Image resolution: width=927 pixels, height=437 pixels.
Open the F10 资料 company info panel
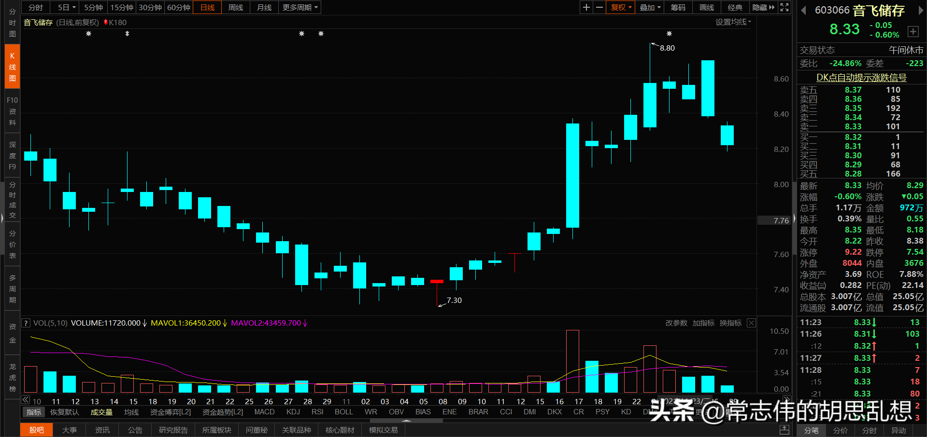(x=12, y=111)
